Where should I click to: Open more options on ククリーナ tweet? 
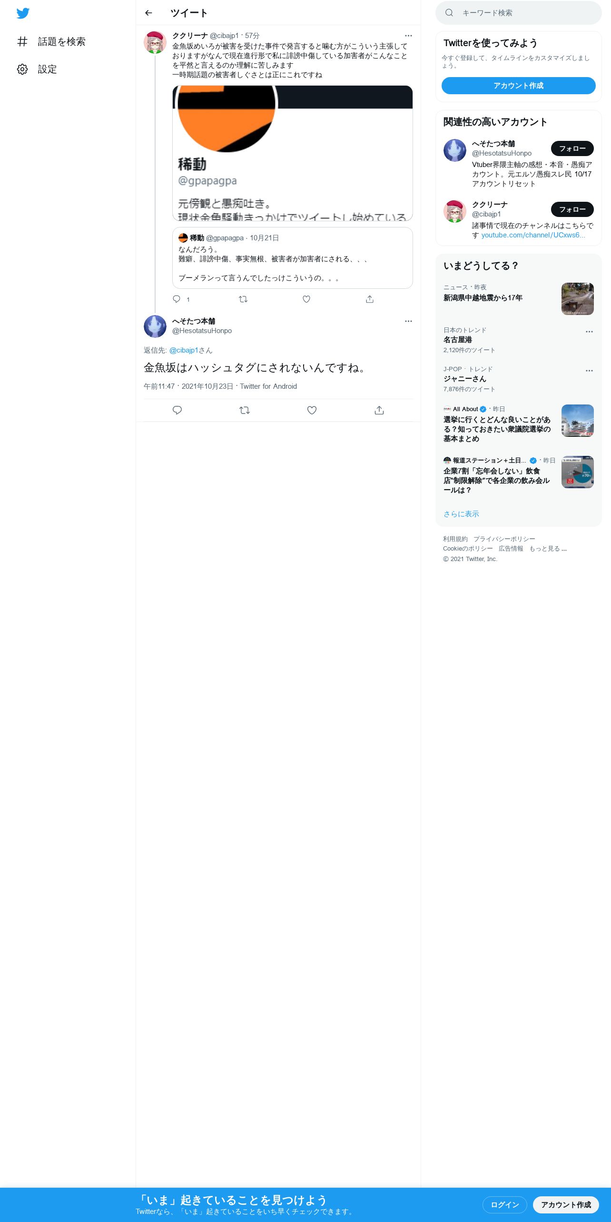tap(408, 36)
